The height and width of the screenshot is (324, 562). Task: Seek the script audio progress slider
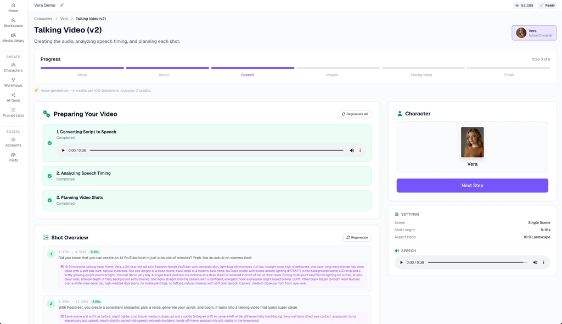click(x=216, y=150)
